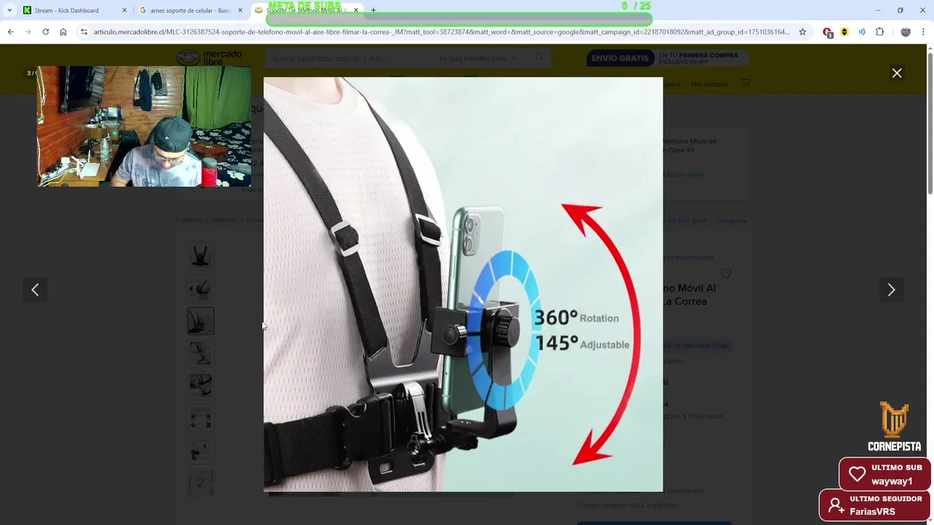This screenshot has height=525, width=934.
Task: Open the shopping cart icon
Action: pyautogui.click(x=745, y=83)
